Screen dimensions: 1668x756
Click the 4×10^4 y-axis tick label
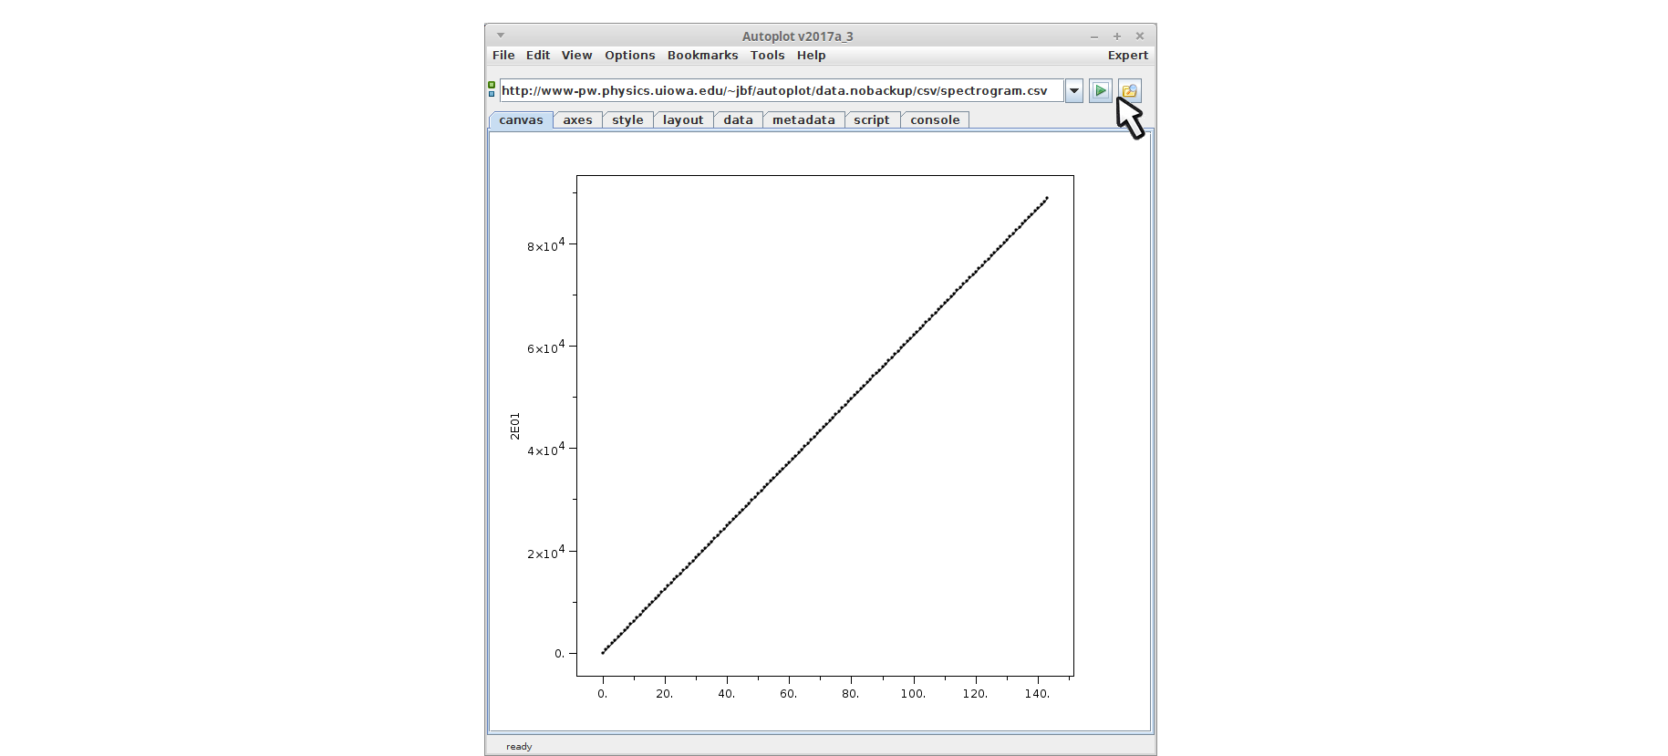click(546, 449)
